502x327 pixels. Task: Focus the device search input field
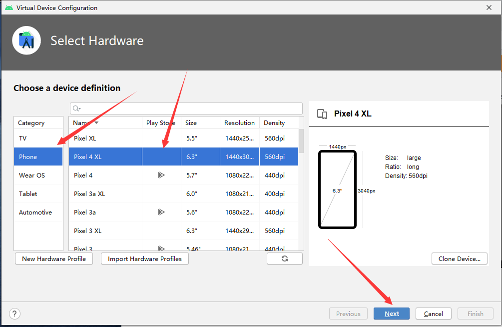tap(186, 108)
